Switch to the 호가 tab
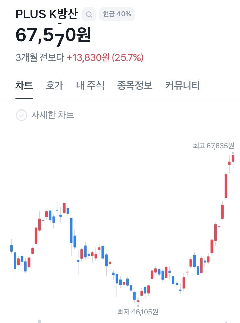The image size is (240, 323). (x=54, y=85)
